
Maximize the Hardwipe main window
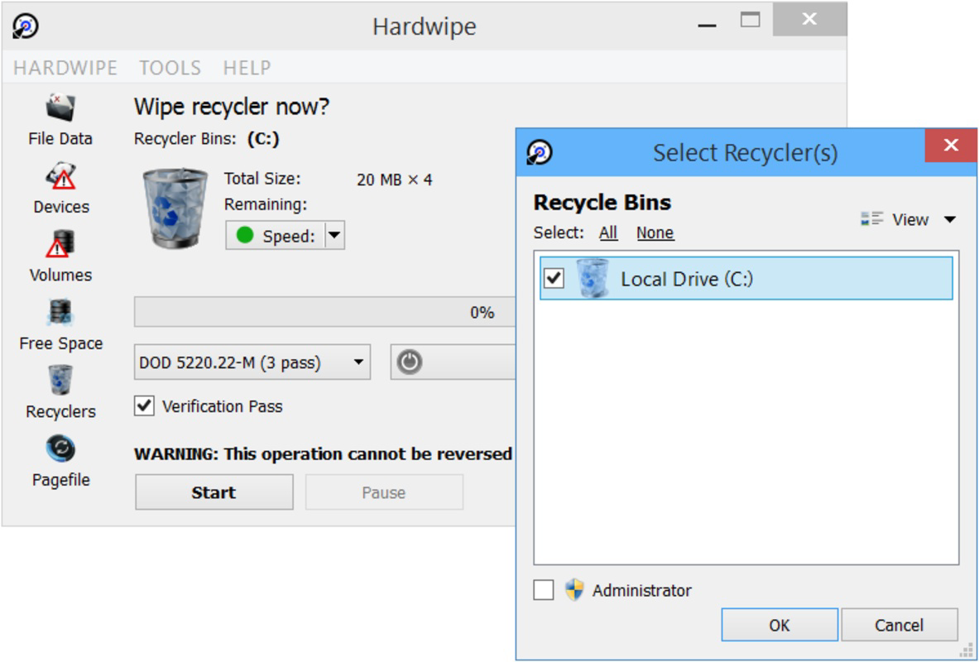[751, 21]
